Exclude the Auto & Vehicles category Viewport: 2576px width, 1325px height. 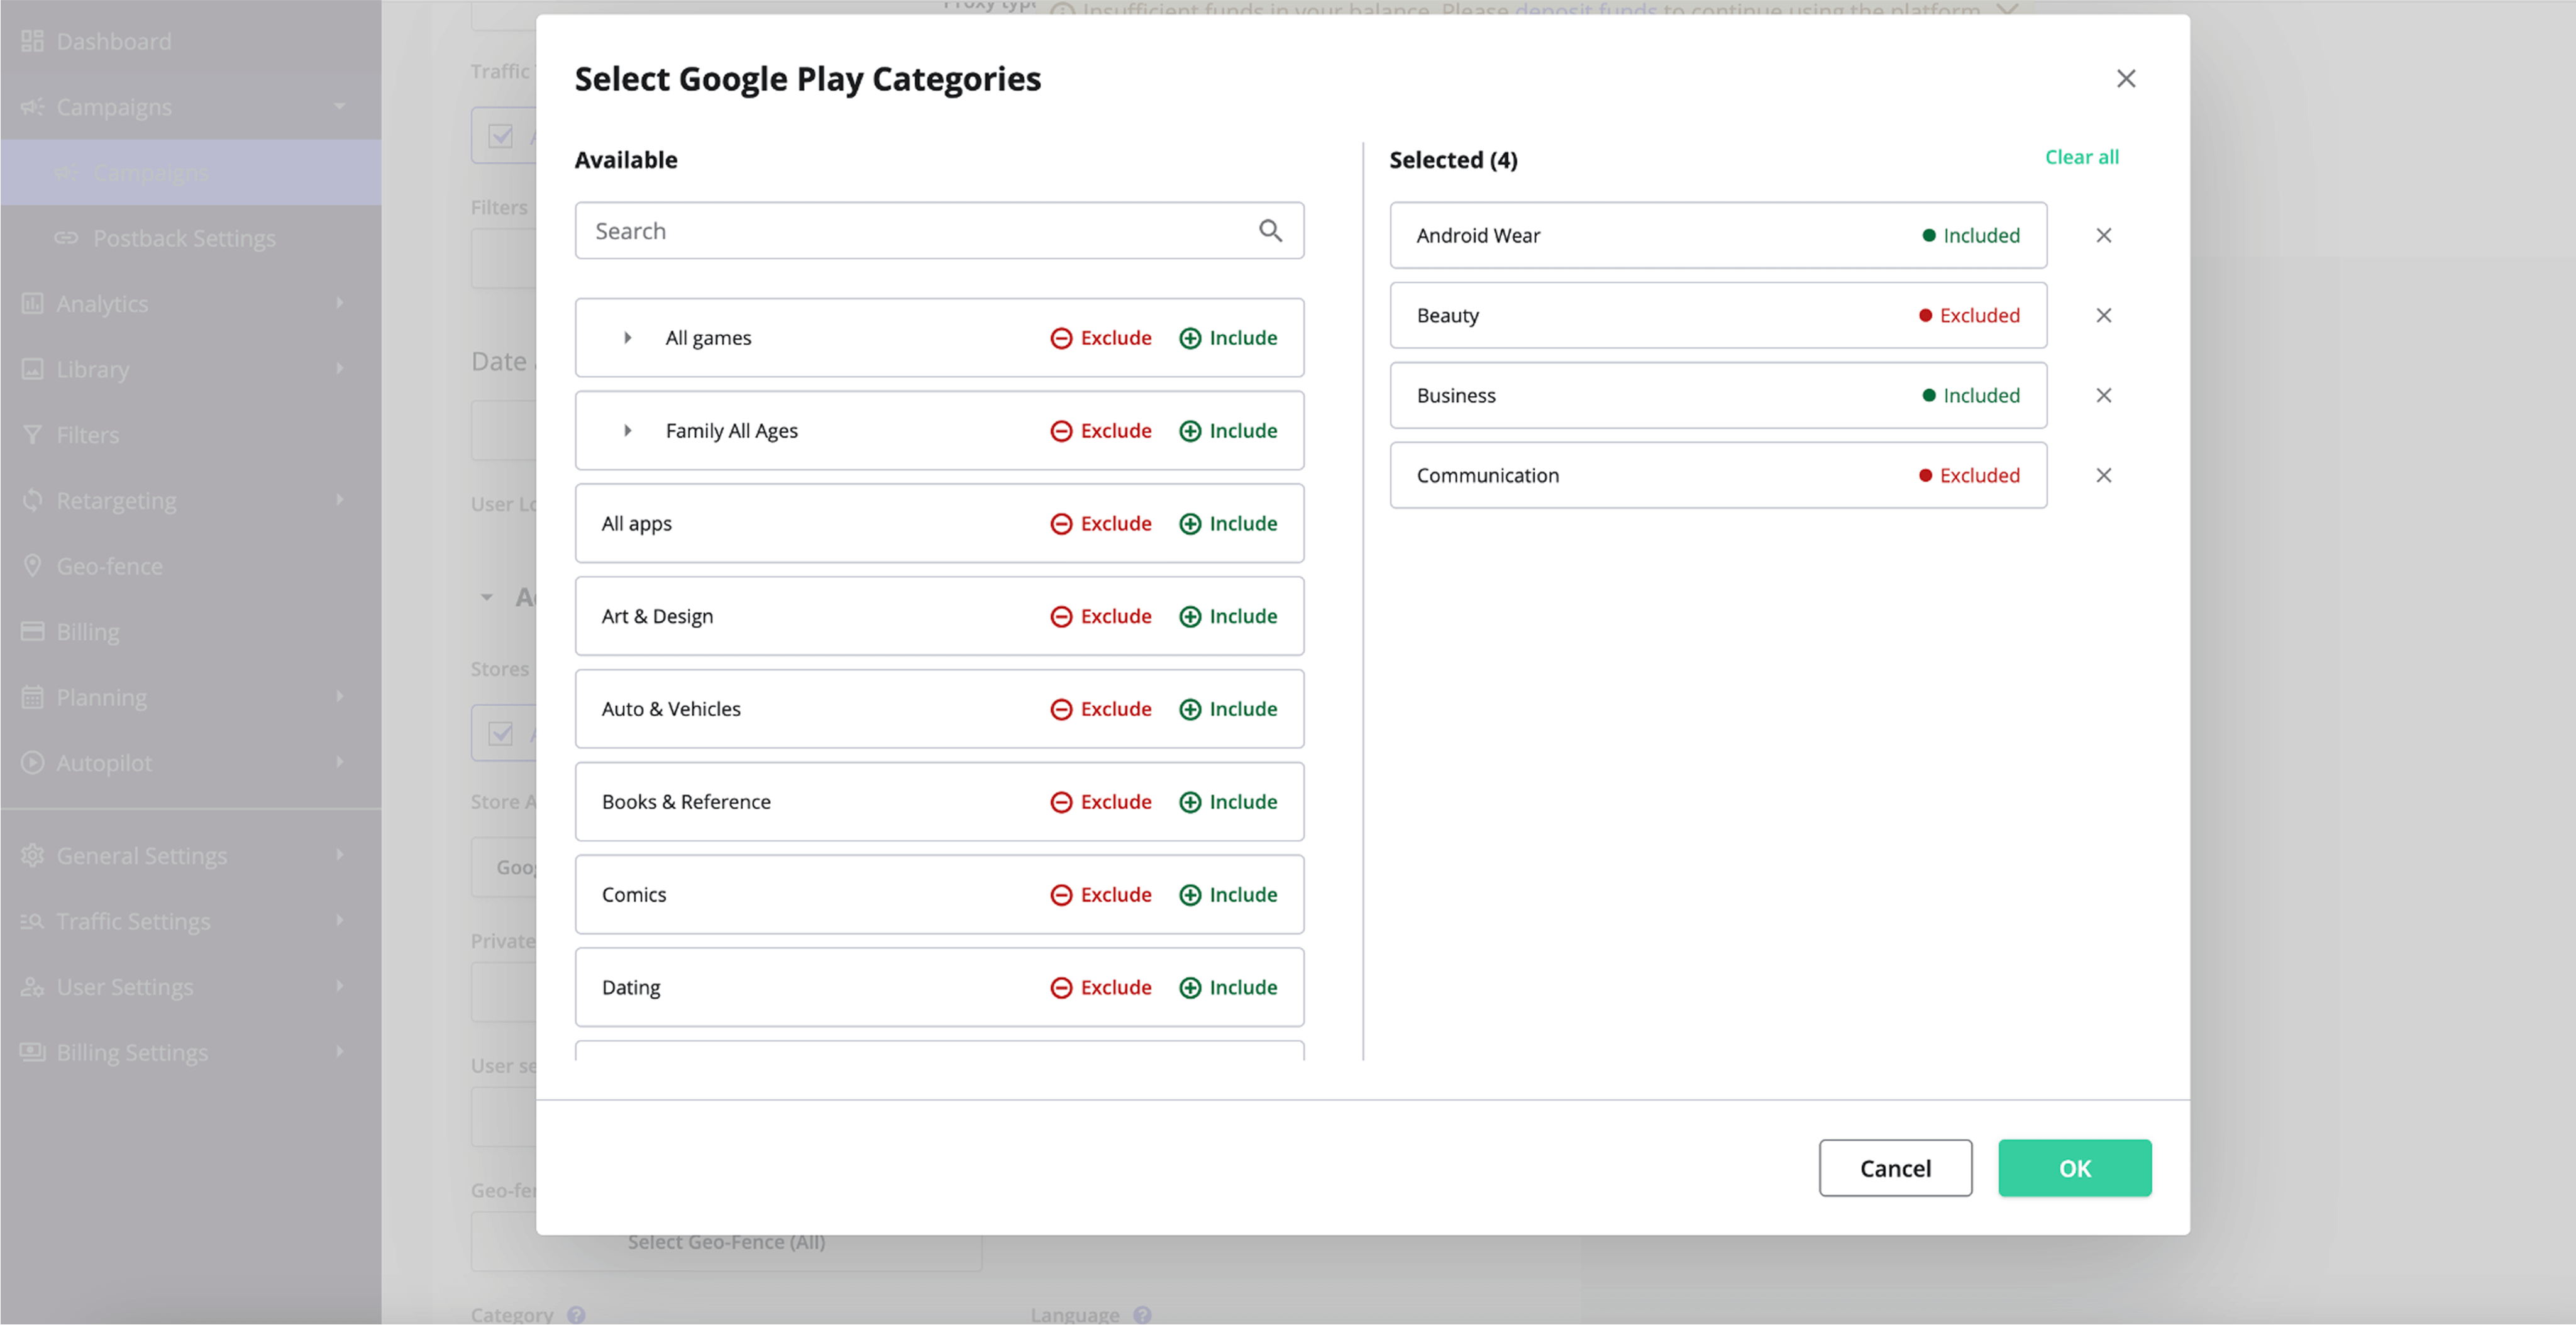[x=1100, y=709]
